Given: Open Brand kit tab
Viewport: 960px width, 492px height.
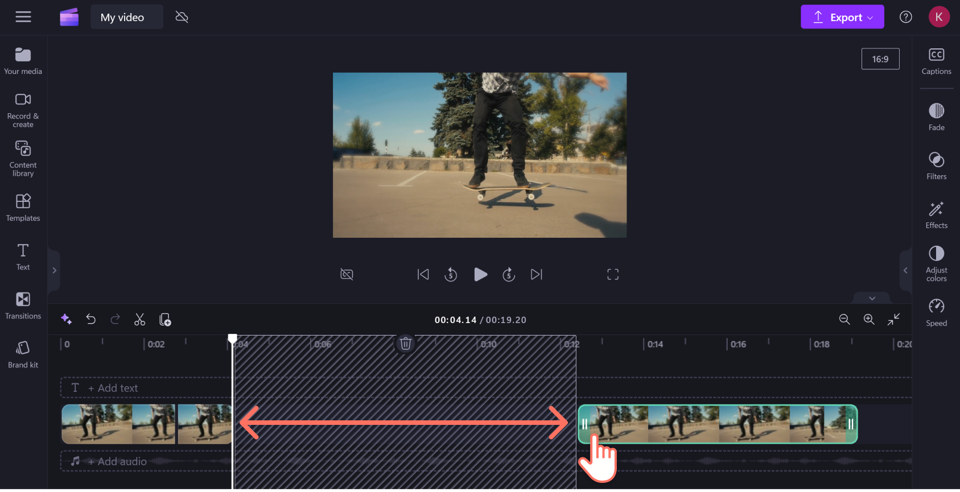Looking at the screenshot, I should 23,354.
